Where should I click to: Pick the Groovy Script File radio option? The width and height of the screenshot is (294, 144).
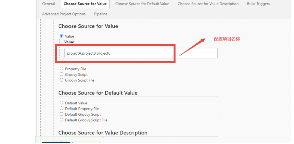(x=62, y=80)
